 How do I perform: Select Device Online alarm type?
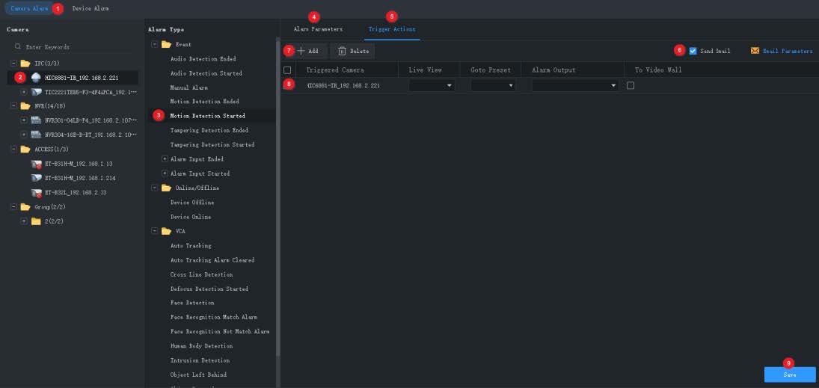point(191,217)
